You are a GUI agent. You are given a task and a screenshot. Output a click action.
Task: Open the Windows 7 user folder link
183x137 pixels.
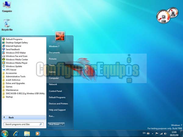tap(54, 46)
